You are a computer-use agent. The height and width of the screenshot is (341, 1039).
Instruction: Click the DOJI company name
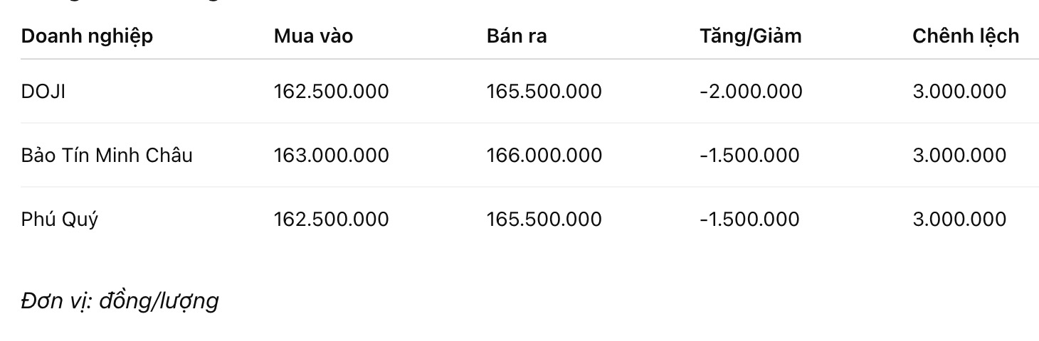(43, 91)
